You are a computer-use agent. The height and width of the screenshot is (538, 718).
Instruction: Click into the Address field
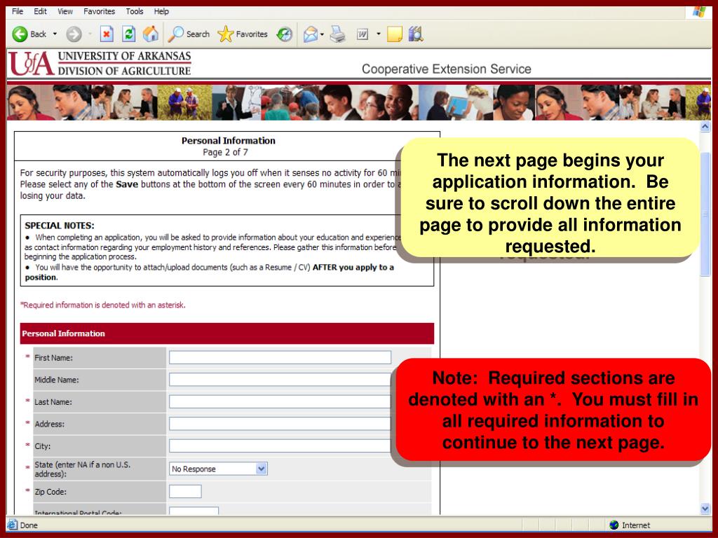point(280,424)
